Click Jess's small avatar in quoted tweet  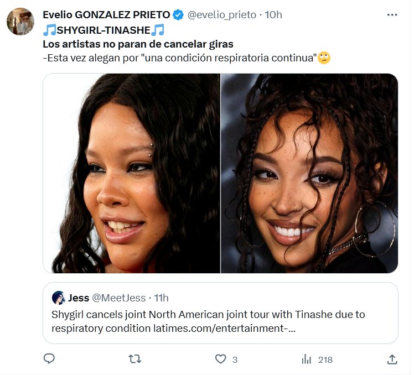(58, 298)
